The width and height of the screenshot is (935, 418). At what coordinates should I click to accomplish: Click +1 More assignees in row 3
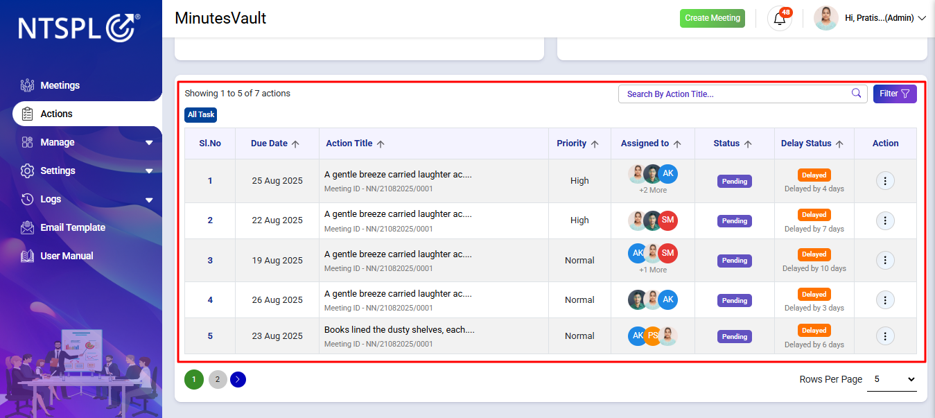pyautogui.click(x=653, y=270)
